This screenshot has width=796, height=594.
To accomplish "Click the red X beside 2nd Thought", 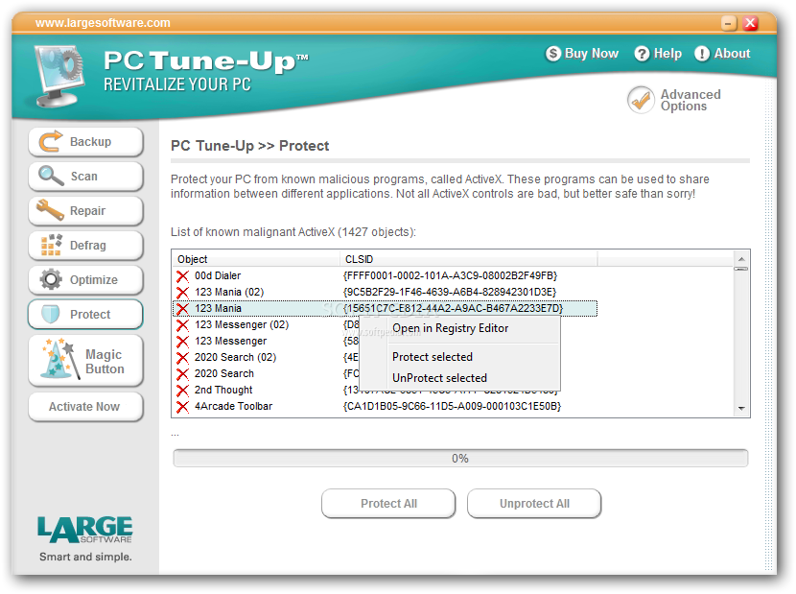I will coord(182,391).
